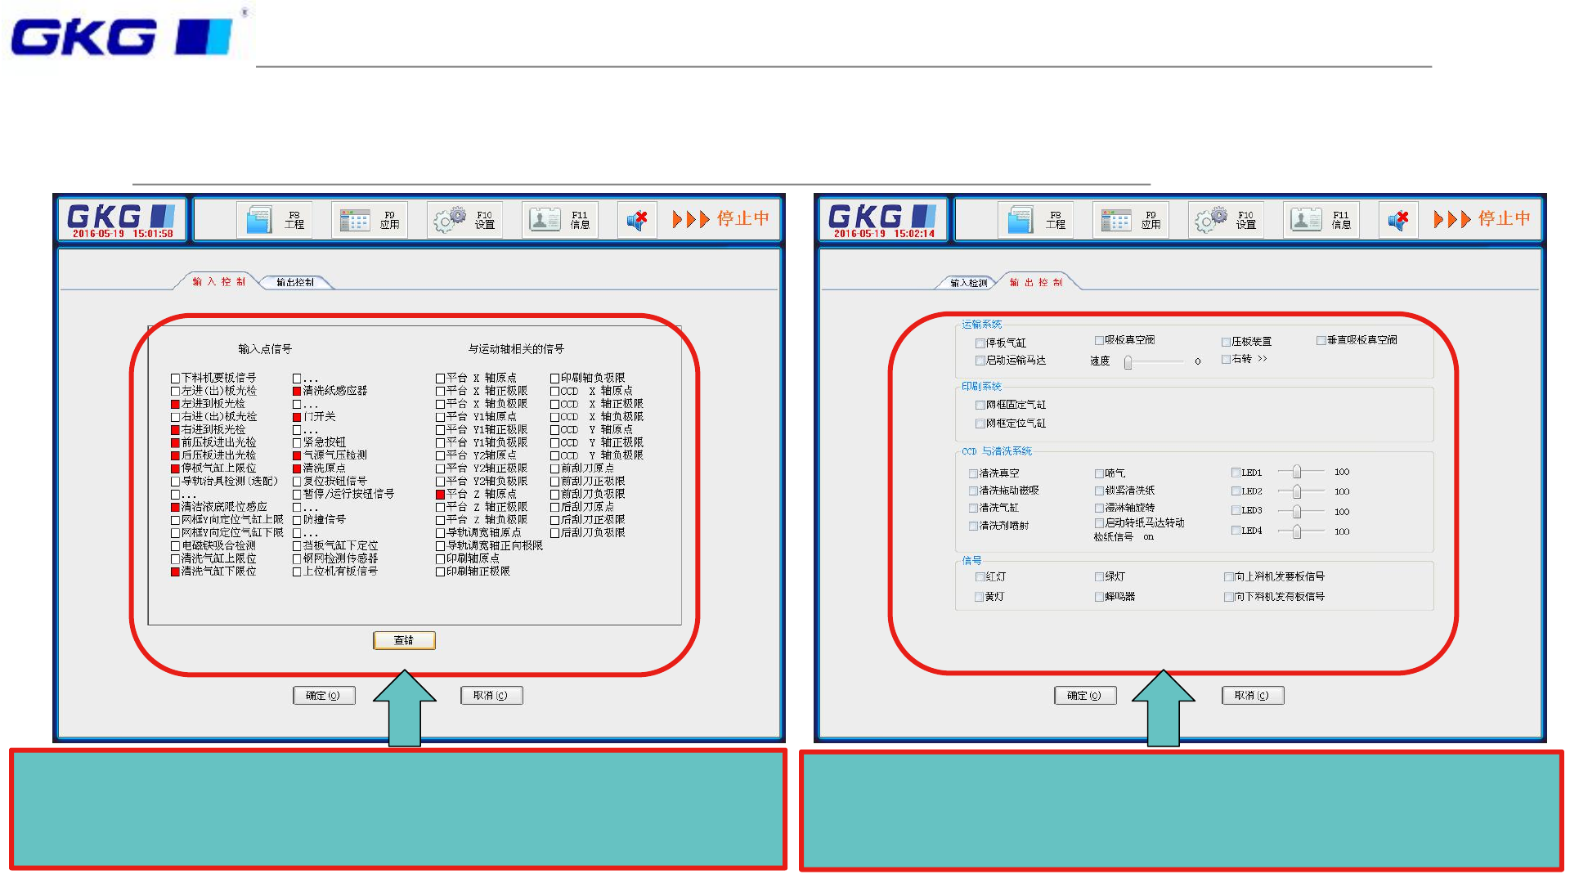
Task: Click F11 信息 icon in right window
Action: click(x=1306, y=220)
